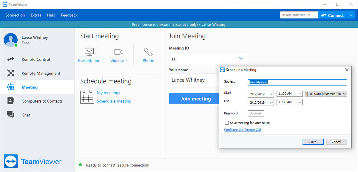The width and height of the screenshot is (358, 172).
Task: Click the Presentation text label
Action: [89, 61]
